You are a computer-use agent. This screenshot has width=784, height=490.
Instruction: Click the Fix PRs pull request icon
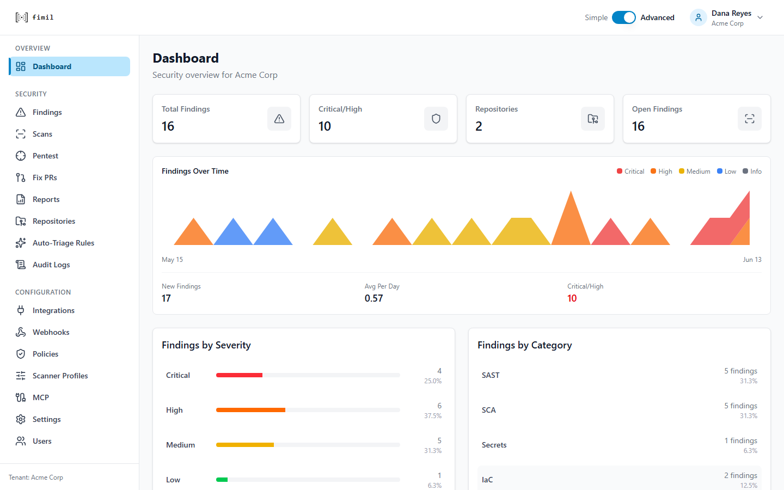pos(21,177)
